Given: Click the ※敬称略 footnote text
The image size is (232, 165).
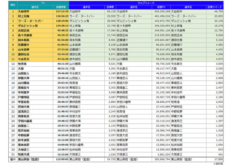Looking at the screenshot, I should 217,163.
